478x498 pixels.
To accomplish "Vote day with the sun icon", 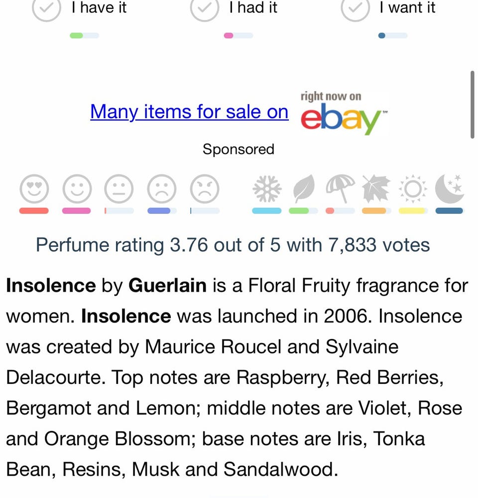I will coord(413,189).
